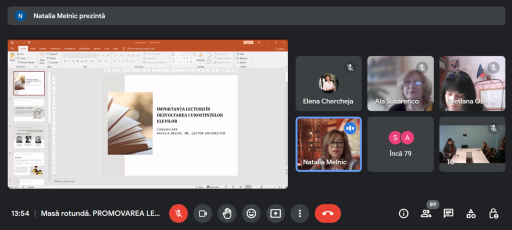Toggle the camera button
Image resolution: width=512 pixels, height=230 pixels.
(x=202, y=213)
